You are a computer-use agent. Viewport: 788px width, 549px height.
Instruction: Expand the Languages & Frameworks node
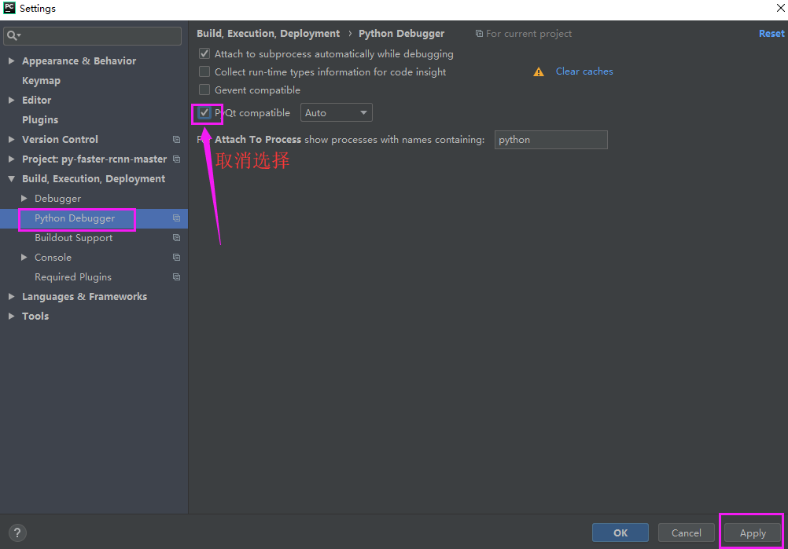[x=10, y=296]
